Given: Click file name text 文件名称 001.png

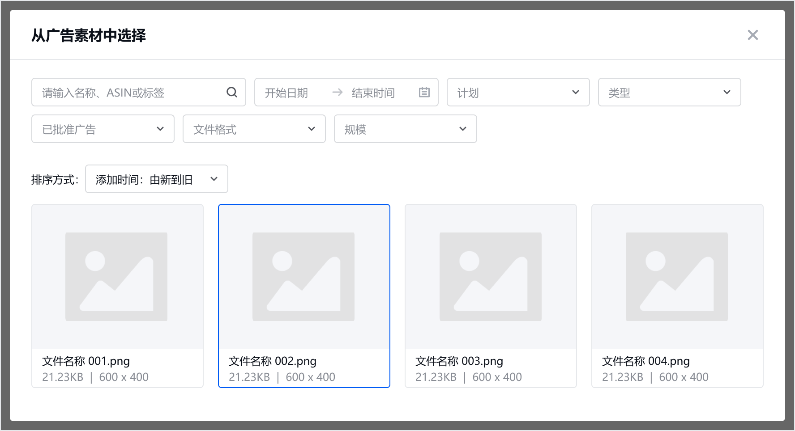Looking at the screenshot, I should point(86,361).
